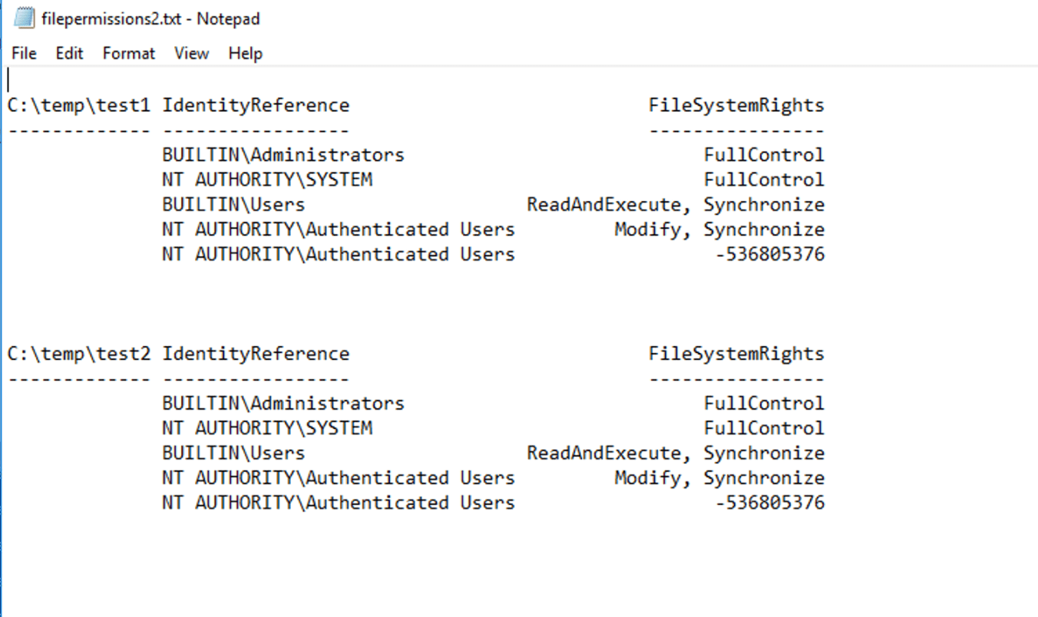Click FullControl for Administrators under test2
Screen dimensions: 1038x617
(764, 404)
